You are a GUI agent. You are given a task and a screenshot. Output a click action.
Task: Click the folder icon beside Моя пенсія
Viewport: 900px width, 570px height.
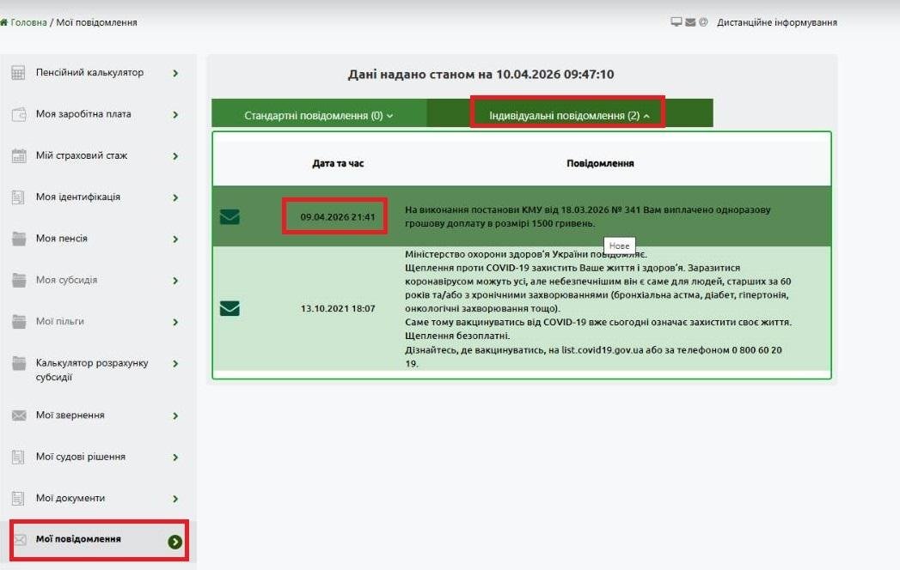click(18, 239)
